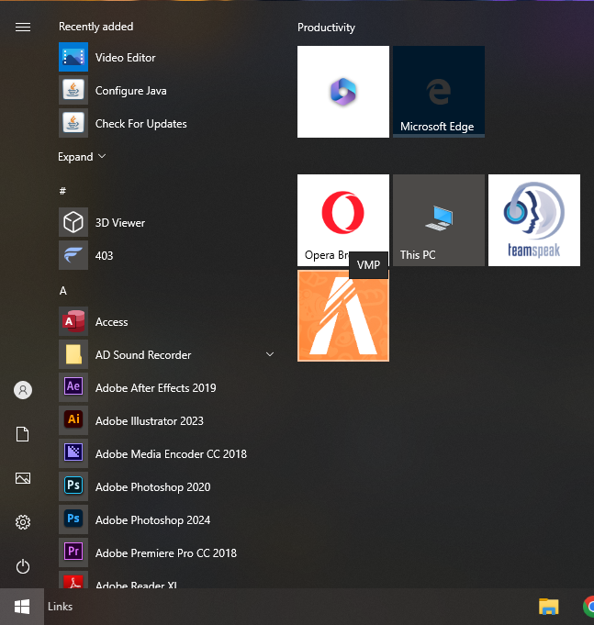Open Settings with the gear icon
594x625 pixels.
23,522
